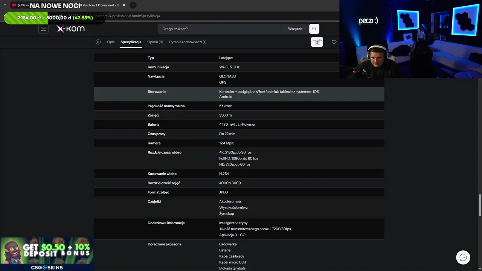
Task: Click the 'Prędkość maksymalna' label
Action: pos(166,106)
